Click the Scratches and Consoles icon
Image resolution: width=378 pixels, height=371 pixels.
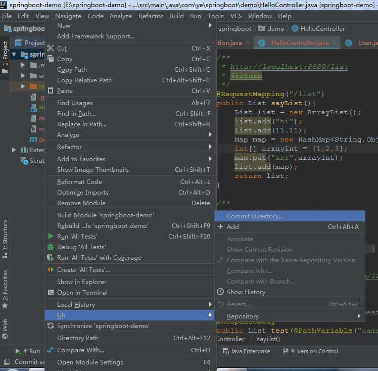click(x=24, y=161)
